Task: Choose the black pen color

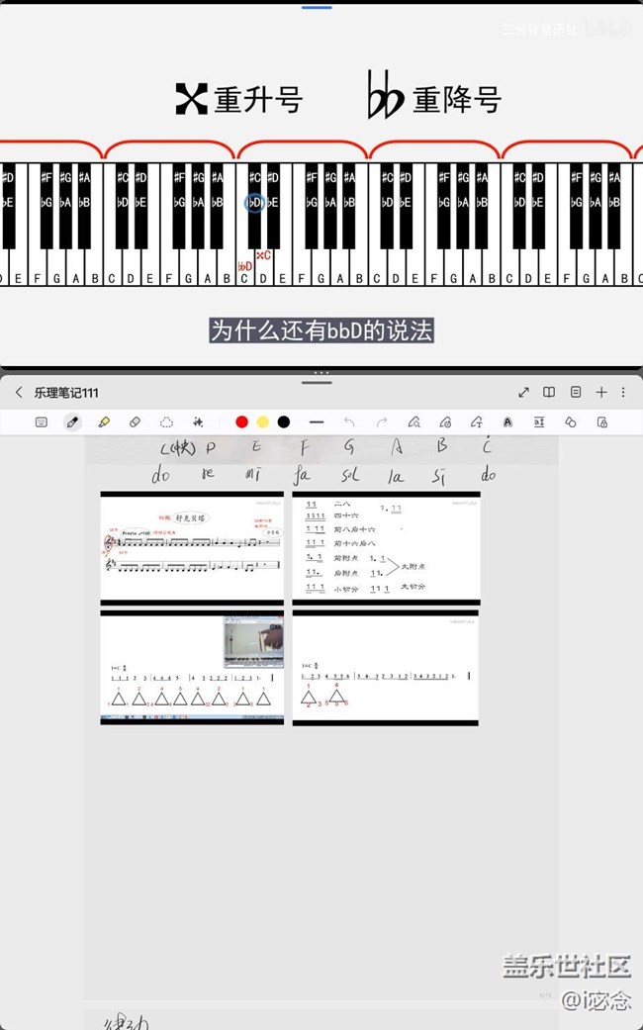Action: point(284,421)
